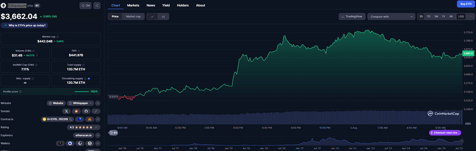Click the $3,662.04 price value

click(x=19, y=16)
